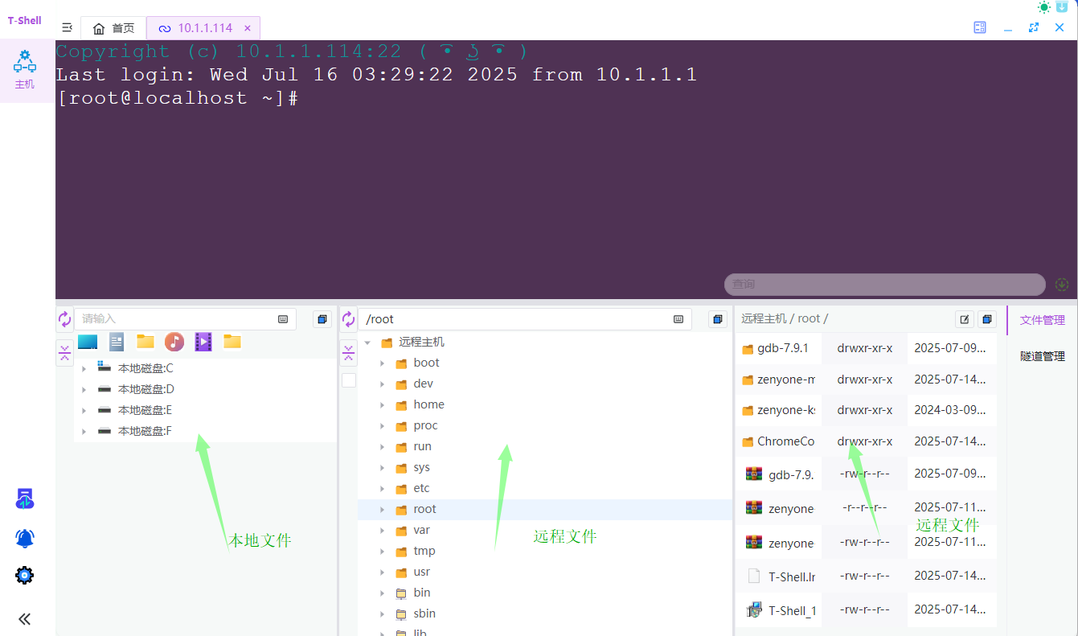Open settings via the gear icon
This screenshot has height=636, width=1078.
point(25,575)
